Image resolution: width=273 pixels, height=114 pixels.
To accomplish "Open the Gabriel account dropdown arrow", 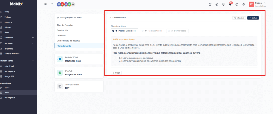I will [x=265, y=3].
